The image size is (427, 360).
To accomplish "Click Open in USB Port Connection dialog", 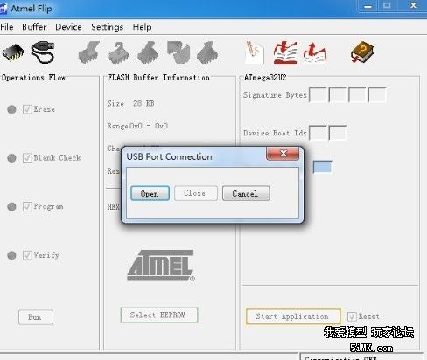I will pos(150,193).
